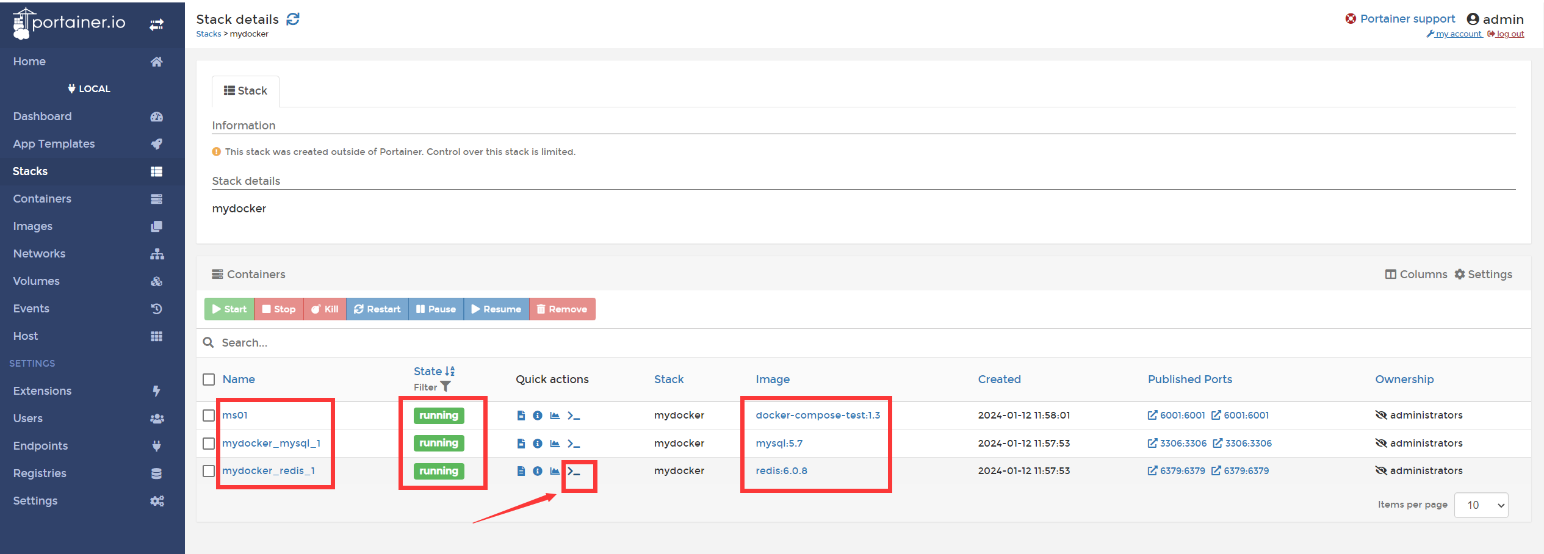Click the search magnifier icon
This screenshot has height=554, width=1544.
point(208,342)
